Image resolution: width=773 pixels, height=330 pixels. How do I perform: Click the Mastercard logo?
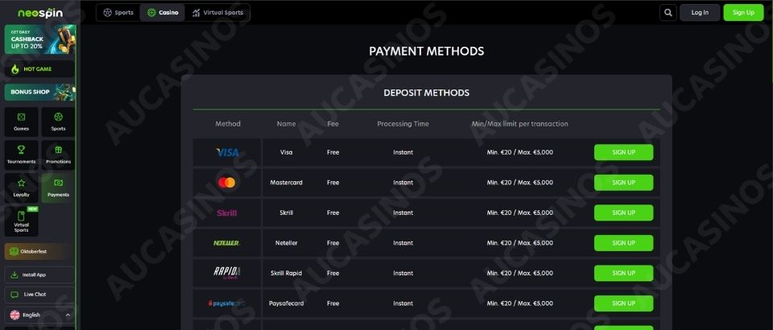coord(227,183)
